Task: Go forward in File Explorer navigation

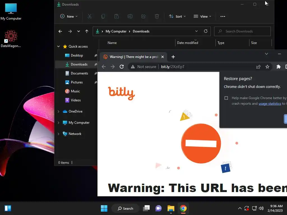Action: (70, 31)
